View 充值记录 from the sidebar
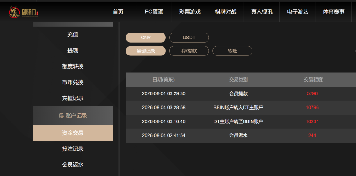The width and height of the screenshot is (356, 176). pos(73,99)
